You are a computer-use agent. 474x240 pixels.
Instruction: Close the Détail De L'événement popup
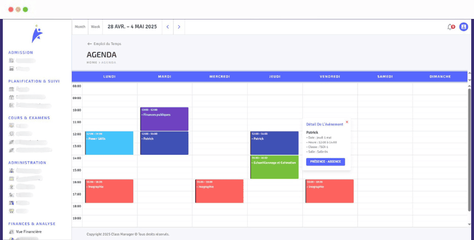(x=347, y=122)
